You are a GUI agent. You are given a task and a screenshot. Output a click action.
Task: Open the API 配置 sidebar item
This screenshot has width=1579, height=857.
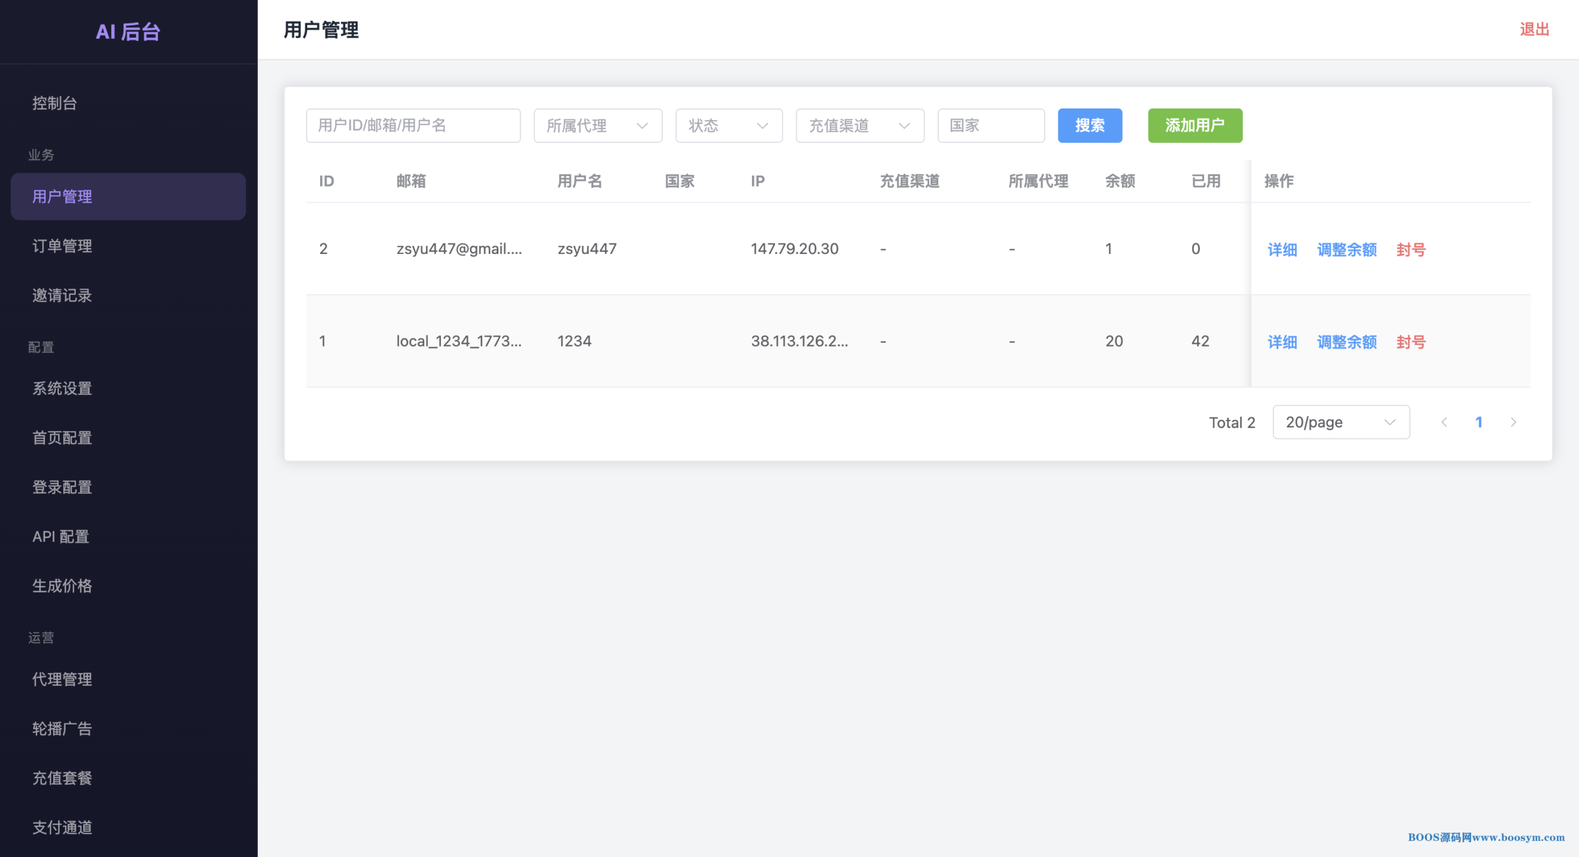tap(61, 536)
